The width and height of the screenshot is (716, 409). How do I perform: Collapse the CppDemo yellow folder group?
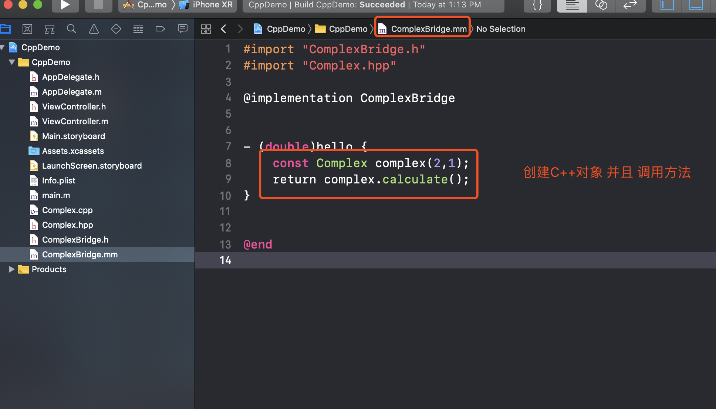(12, 62)
